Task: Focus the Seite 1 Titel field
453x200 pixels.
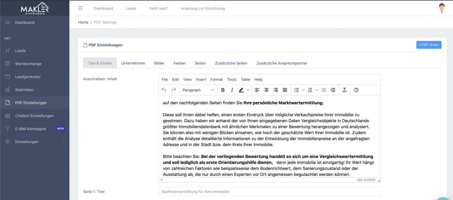Action: [x=269, y=192]
